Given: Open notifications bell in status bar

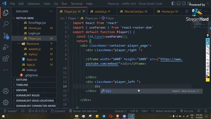Looking at the screenshot, I should 206,111.
